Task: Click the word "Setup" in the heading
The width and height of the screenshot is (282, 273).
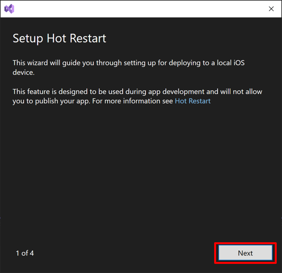Action: coord(28,38)
